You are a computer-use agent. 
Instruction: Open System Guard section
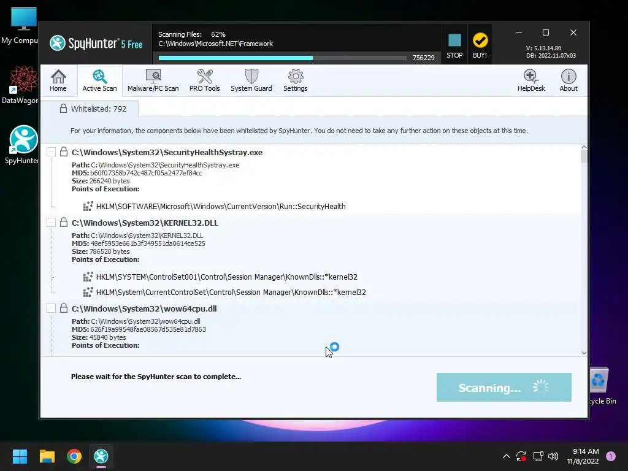pyautogui.click(x=251, y=80)
